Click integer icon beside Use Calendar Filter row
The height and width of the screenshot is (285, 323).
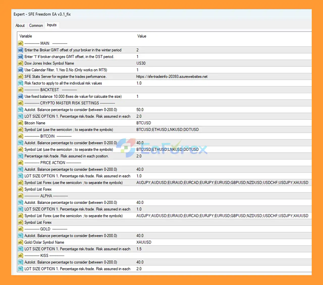coord(20,70)
